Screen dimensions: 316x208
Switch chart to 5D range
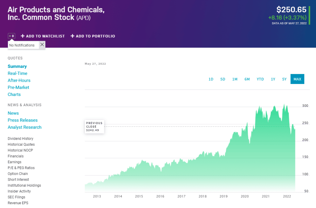[223, 79]
